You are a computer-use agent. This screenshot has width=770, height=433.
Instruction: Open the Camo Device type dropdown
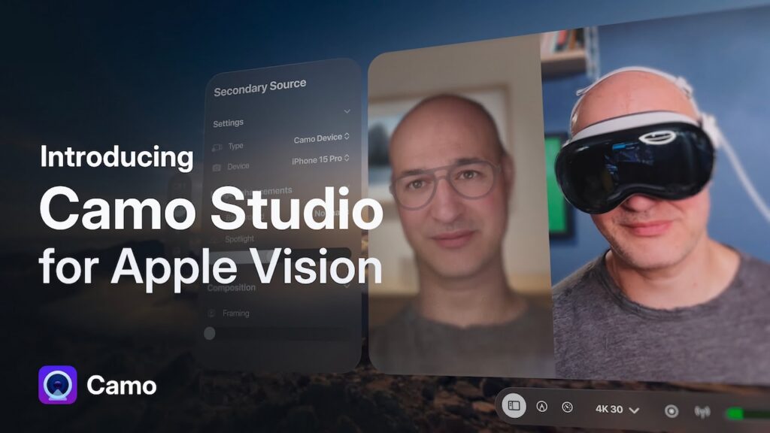320,139
